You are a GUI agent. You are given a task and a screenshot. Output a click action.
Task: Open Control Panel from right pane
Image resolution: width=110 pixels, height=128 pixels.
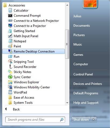coord(83,74)
